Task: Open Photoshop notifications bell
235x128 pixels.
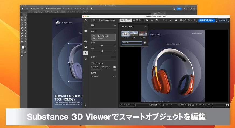Action: pyautogui.click(x=184, y=9)
